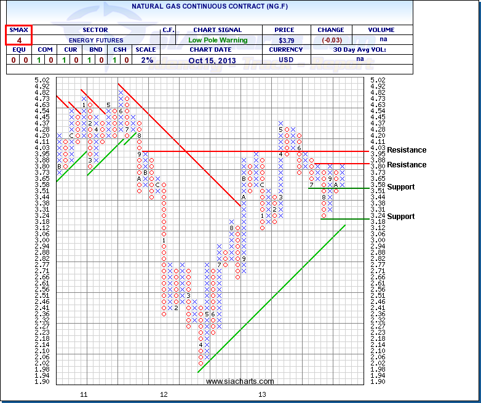Click the lower Resistance label near 3.80
Image resolution: width=481 pixels, height=403 pixels.
406,165
